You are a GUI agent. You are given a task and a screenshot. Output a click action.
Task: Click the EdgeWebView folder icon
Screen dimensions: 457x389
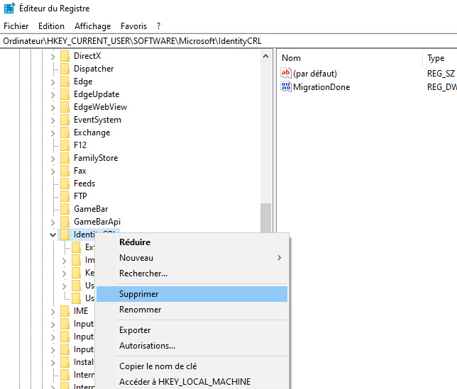tap(65, 107)
